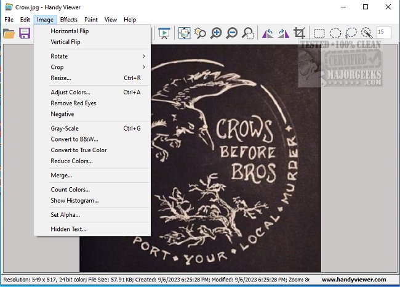Viewport: 400px width, 287px height.
Task: Click the tolerance field showing 15
Action: pos(383,33)
